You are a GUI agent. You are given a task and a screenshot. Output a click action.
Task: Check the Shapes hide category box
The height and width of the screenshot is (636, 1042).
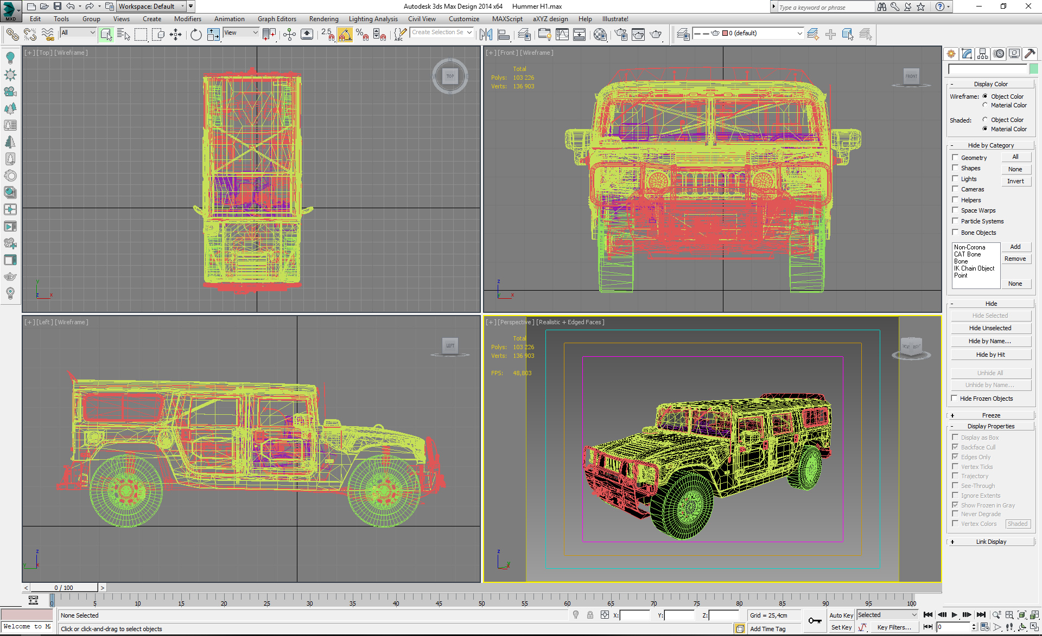pos(955,168)
